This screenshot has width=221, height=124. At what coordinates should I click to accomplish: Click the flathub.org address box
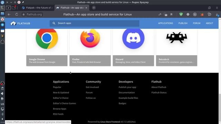pos(34,14)
